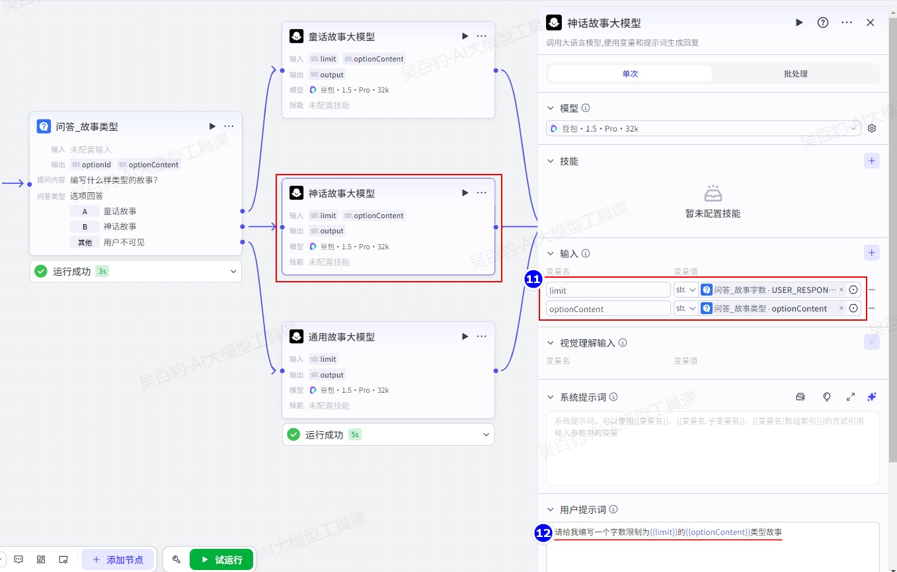
Task: Click the 试运行 test run button
Action: (x=221, y=559)
